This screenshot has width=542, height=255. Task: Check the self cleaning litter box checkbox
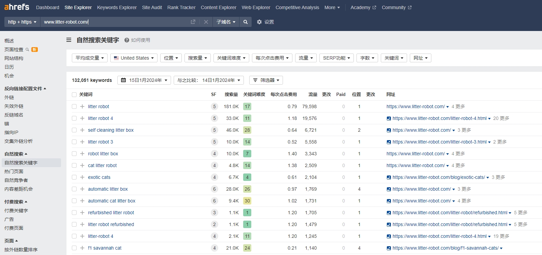click(74, 130)
